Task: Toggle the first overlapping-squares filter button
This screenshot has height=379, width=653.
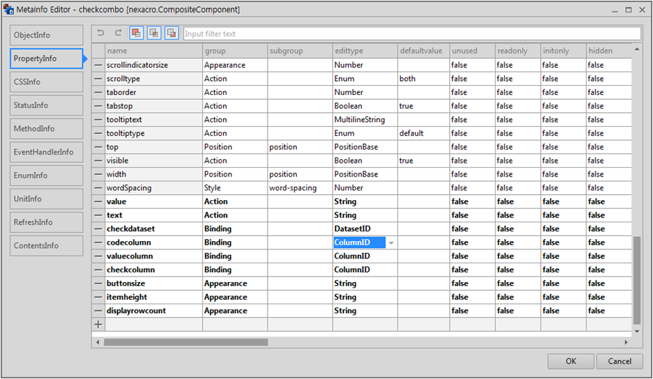Action: (137, 33)
